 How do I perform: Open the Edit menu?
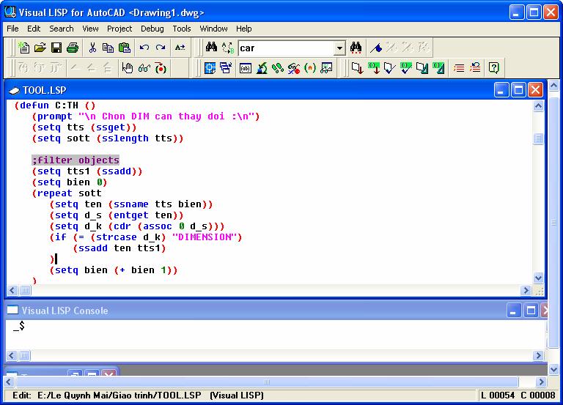tap(34, 29)
